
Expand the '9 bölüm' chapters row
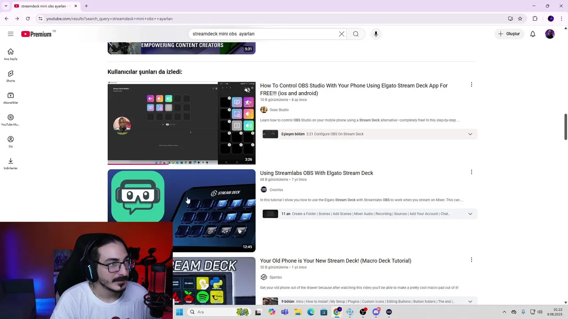(x=369, y=302)
